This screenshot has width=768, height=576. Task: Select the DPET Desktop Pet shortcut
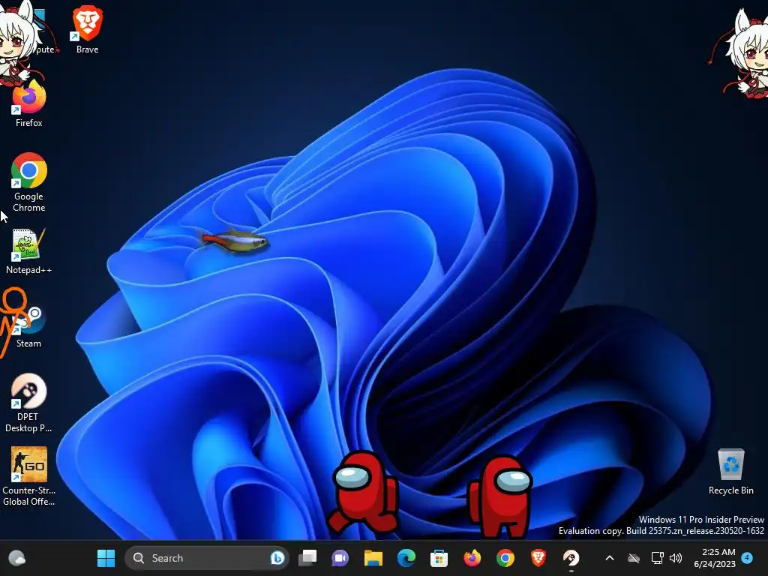point(28,403)
